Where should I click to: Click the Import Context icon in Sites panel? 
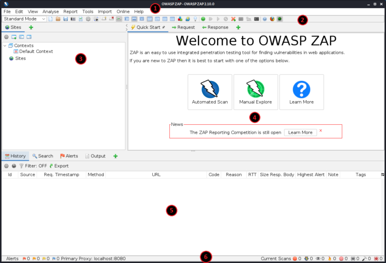click(x=22, y=37)
